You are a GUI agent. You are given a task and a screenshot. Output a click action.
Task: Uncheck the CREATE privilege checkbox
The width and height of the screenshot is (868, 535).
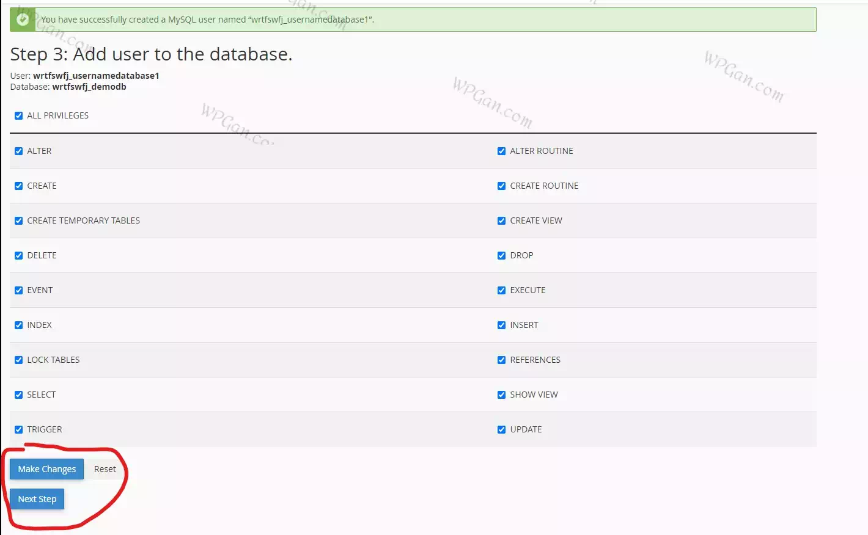pos(18,186)
